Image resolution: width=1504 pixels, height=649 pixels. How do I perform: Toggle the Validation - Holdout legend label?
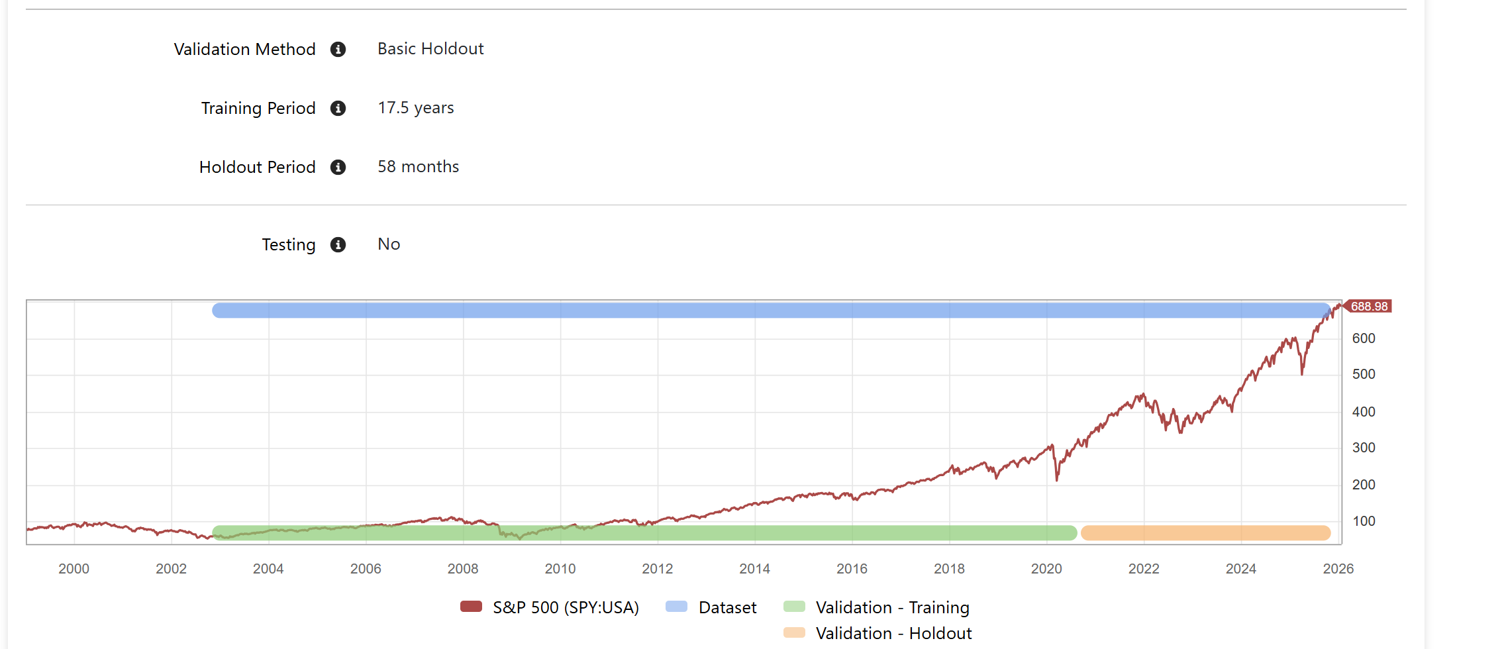(893, 633)
